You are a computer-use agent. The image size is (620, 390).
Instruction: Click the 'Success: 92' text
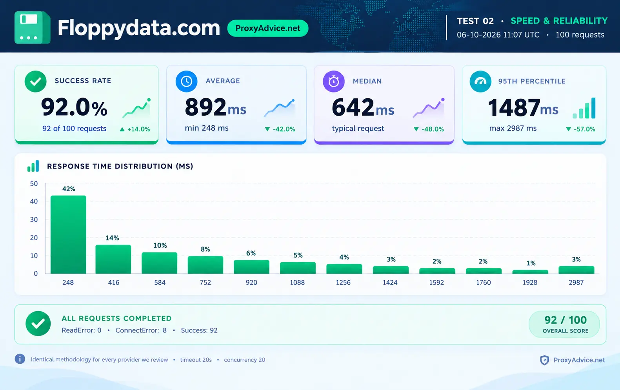click(x=199, y=330)
